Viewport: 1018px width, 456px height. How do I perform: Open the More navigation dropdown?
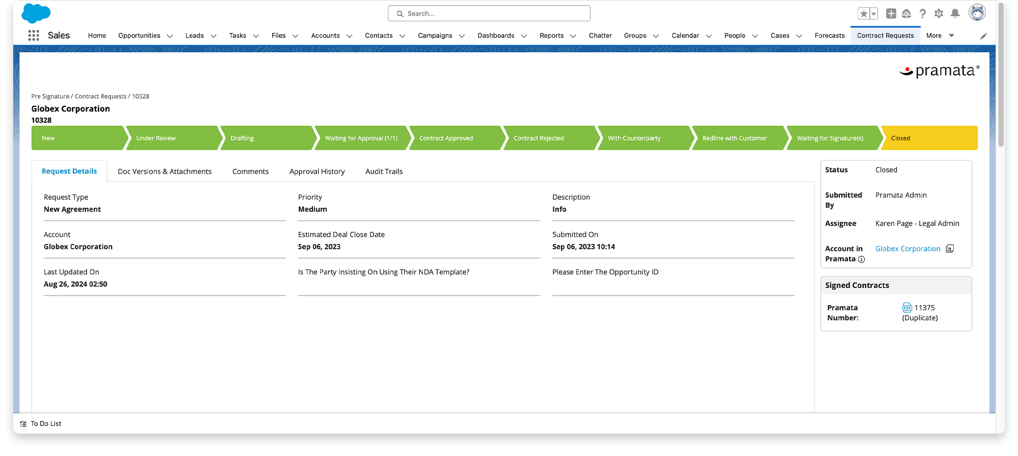(940, 36)
